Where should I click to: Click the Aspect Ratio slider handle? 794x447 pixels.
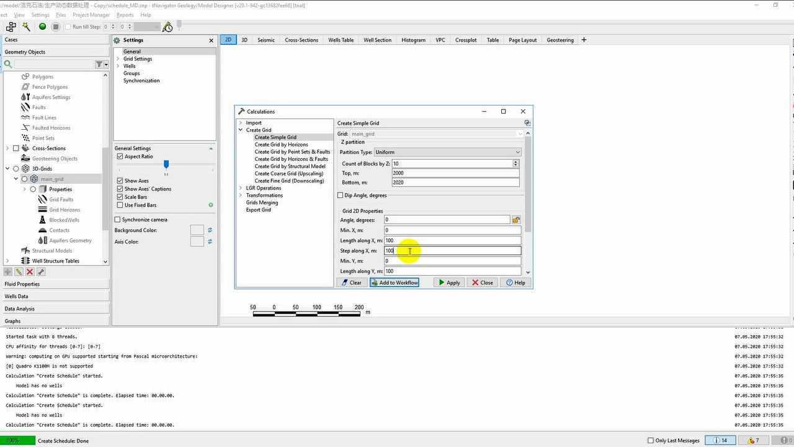tap(166, 164)
